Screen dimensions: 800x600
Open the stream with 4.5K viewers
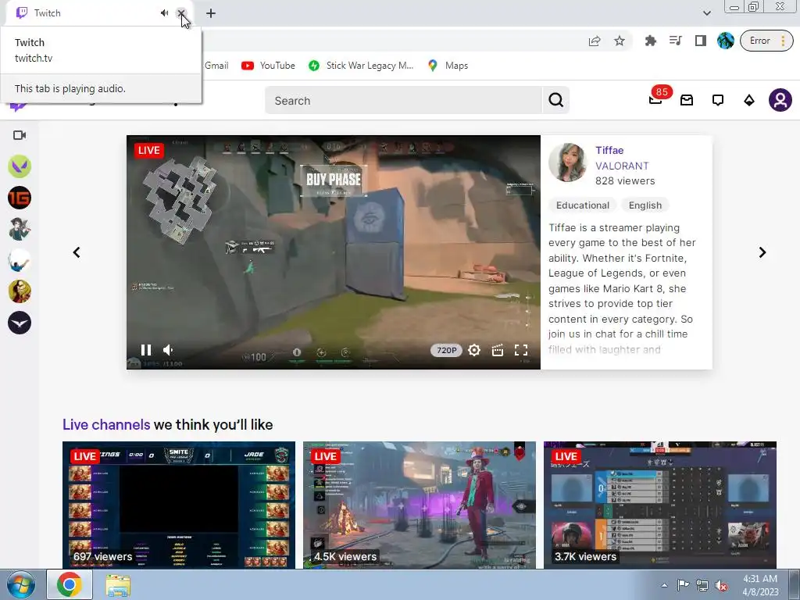(x=420, y=505)
